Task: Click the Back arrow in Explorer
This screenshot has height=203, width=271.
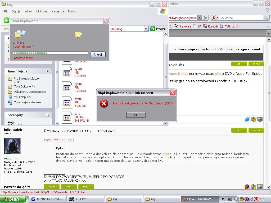Action: [6, 20]
